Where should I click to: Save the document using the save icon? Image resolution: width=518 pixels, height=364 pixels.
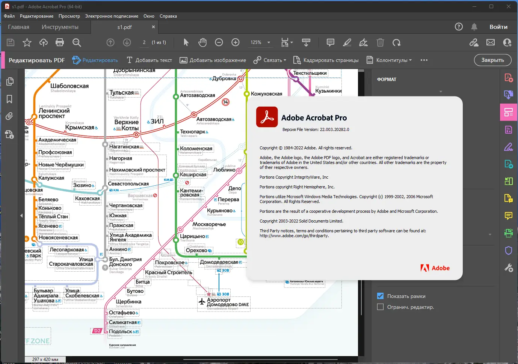(10, 42)
